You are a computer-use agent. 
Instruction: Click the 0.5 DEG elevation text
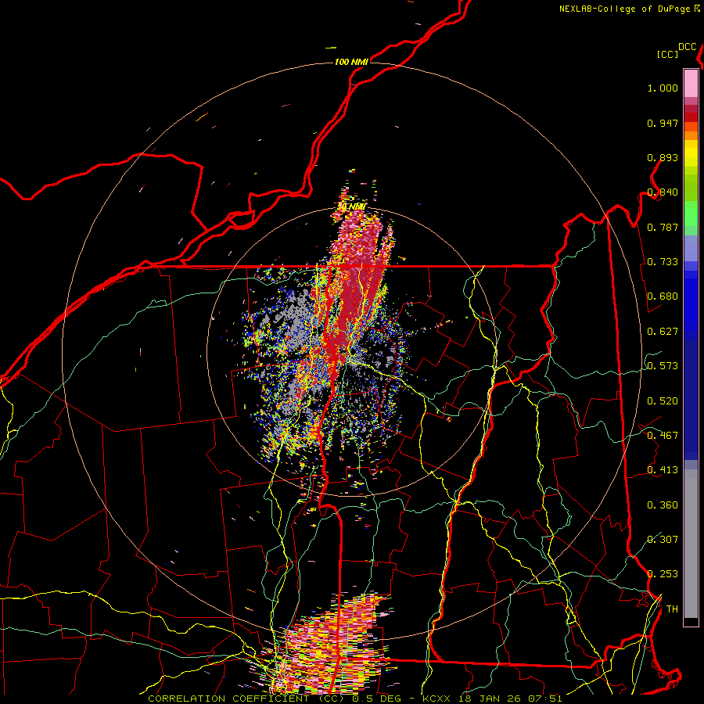coord(376,699)
